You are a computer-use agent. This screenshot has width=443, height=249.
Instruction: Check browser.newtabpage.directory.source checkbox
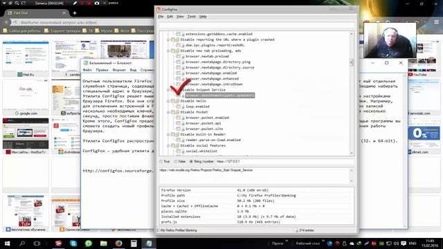[x=179, y=68]
